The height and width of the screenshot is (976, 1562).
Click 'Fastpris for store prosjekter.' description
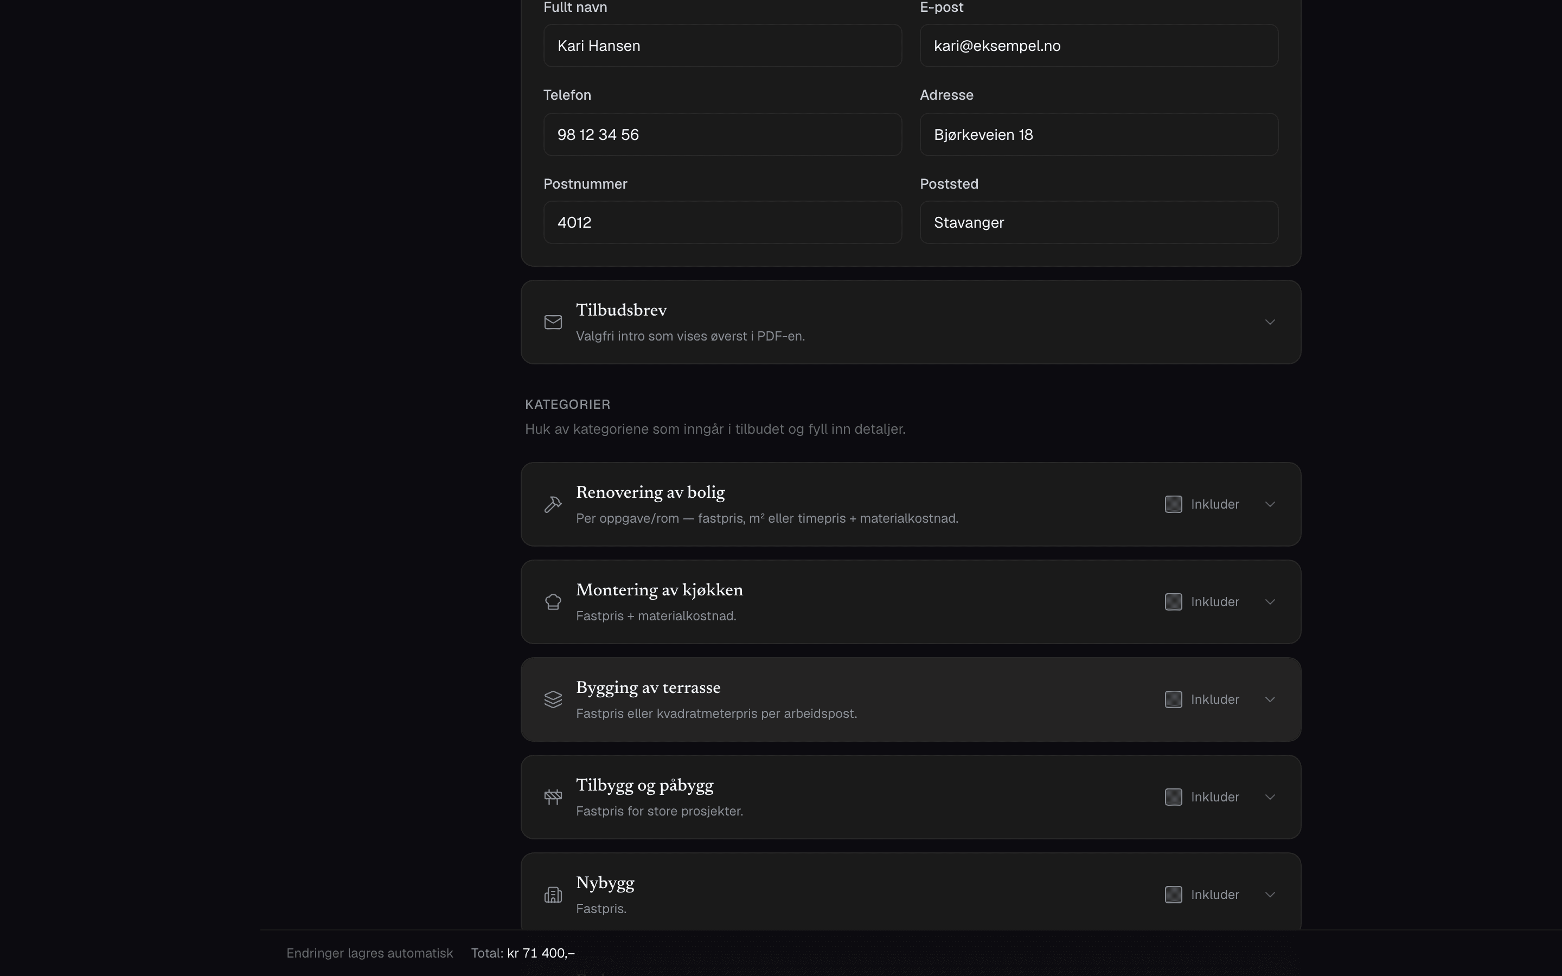pyautogui.click(x=659, y=811)
